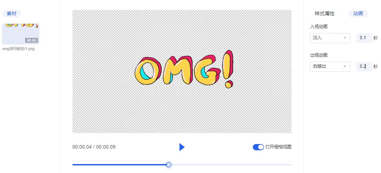Select the omg序列帧包/1.png thumbnail
Image resolution: width=381 pixels, height=173 pixels.
click(21, 34)
